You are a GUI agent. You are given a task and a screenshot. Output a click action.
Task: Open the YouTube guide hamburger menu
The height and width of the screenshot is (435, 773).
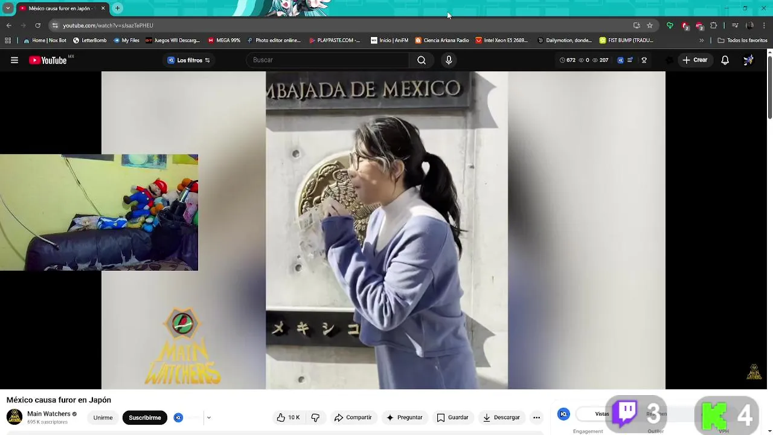[14, 60]
